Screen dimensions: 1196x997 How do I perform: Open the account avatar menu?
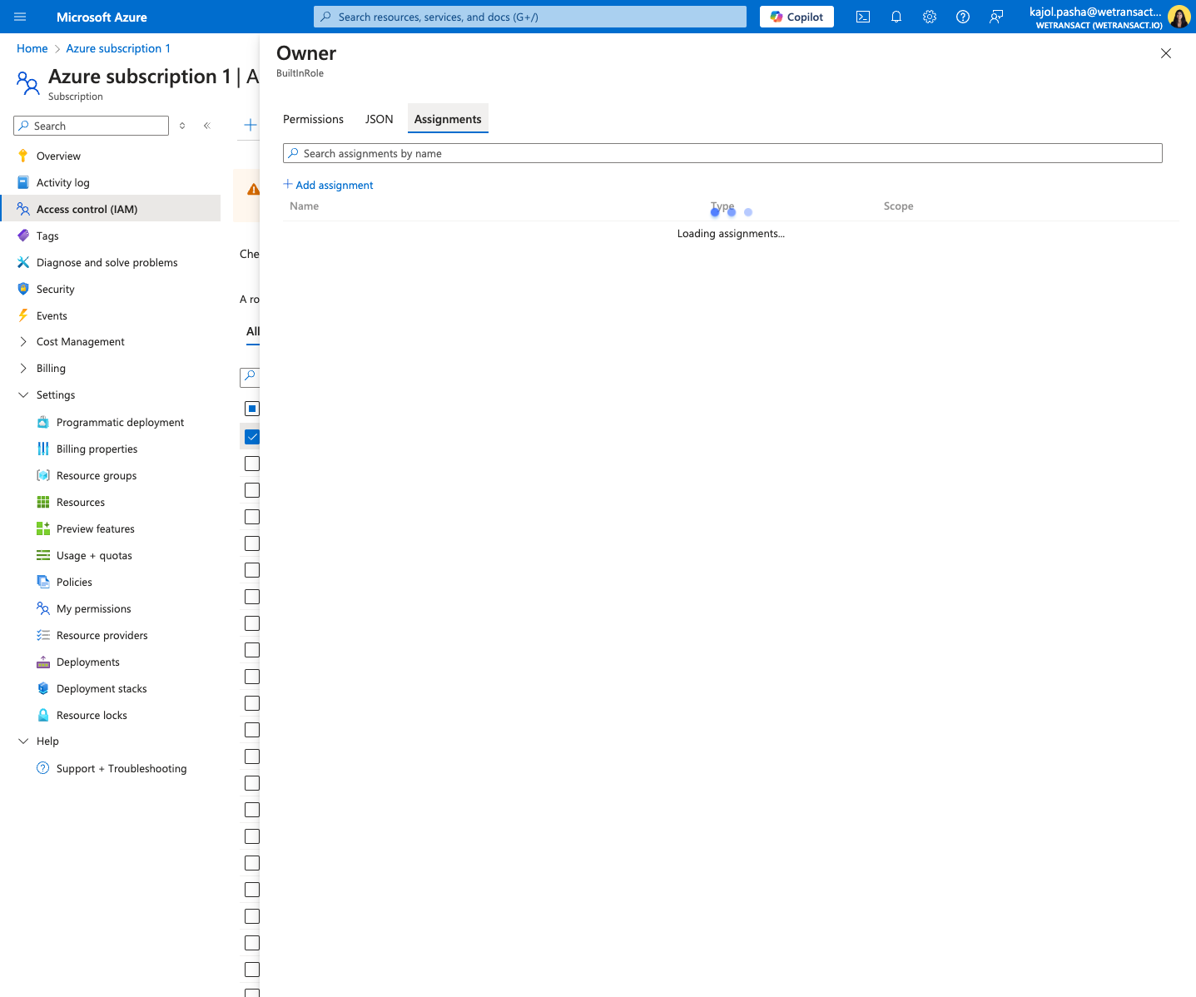pyautogui.click(x=1179, y=17)
